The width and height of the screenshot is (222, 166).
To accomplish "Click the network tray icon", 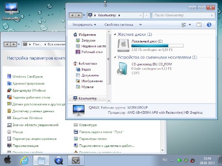I will pos(186,160).
